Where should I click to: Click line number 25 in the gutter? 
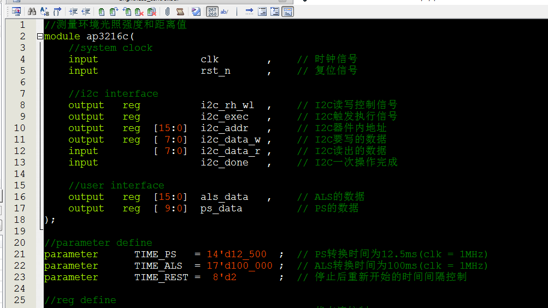click(20, 300)
